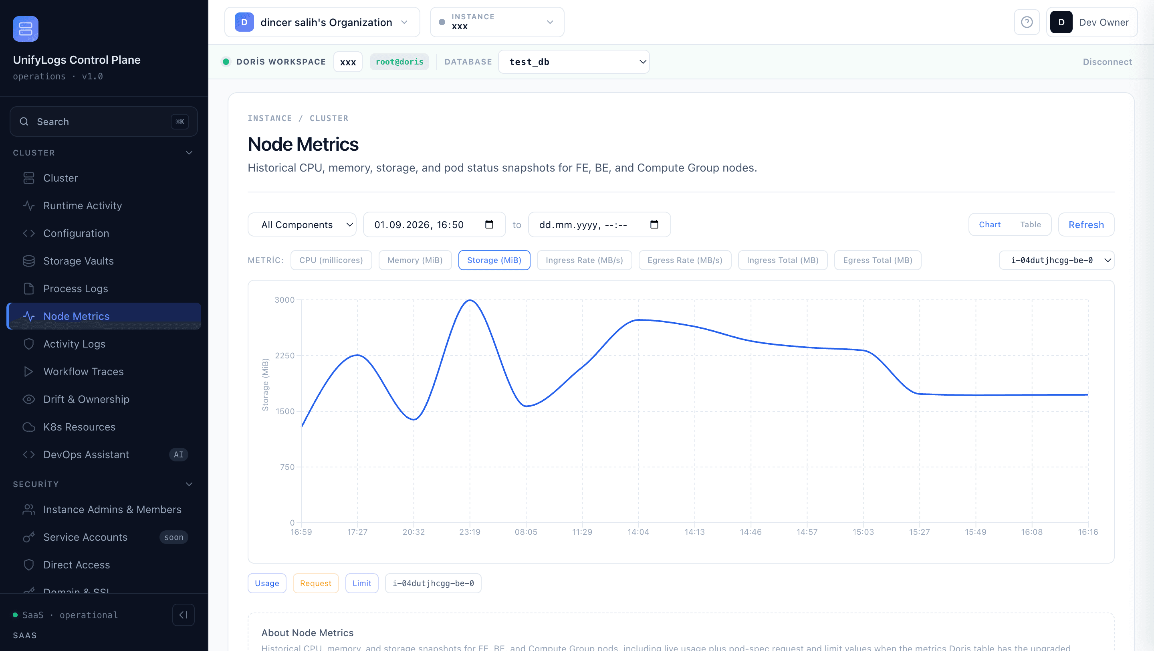Click the xxx workspace name chip
The height and width of the screenshot is (651, 1154).
click(348, 62)
